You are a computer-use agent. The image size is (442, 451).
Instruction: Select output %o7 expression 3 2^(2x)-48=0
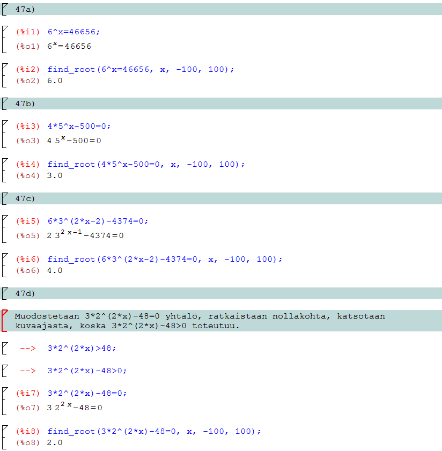coord(75,406)
